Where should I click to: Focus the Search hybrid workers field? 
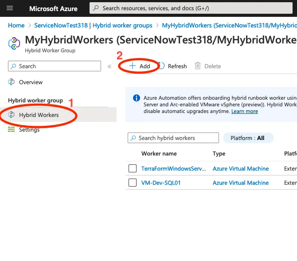(x=173, y=138)
